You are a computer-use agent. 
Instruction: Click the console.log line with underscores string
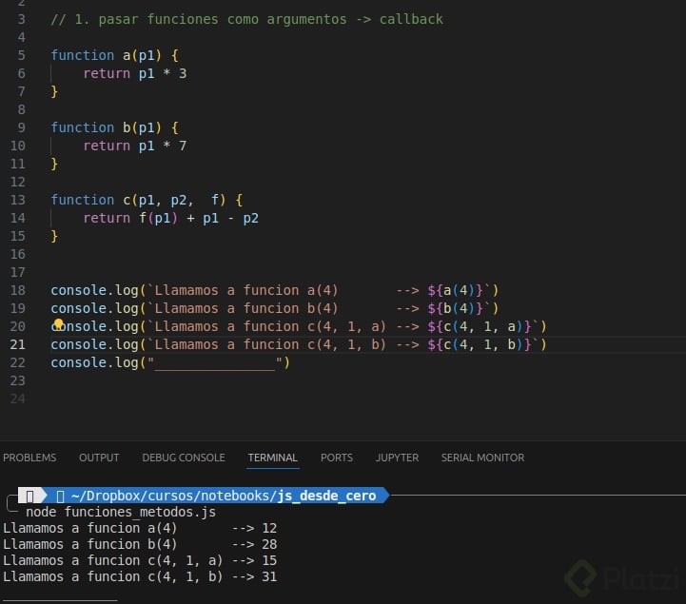click(x=170, y=362)
